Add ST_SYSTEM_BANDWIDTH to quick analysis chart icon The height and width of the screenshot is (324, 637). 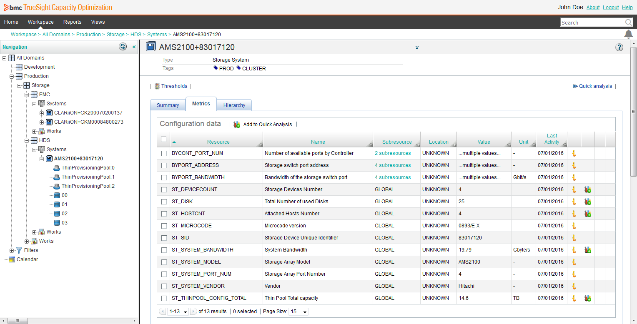(588, 250)
